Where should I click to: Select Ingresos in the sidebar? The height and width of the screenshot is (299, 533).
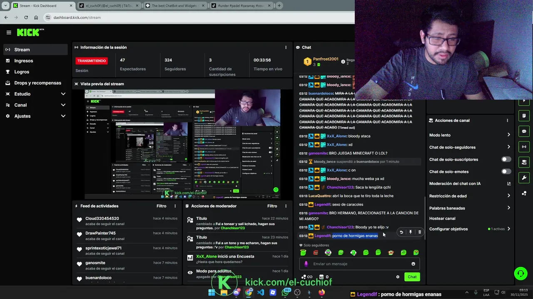[x=35, y=61]
